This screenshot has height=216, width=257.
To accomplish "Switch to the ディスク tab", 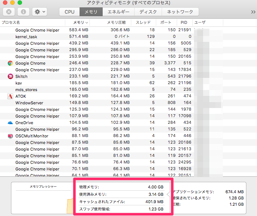I will (148, 12).
